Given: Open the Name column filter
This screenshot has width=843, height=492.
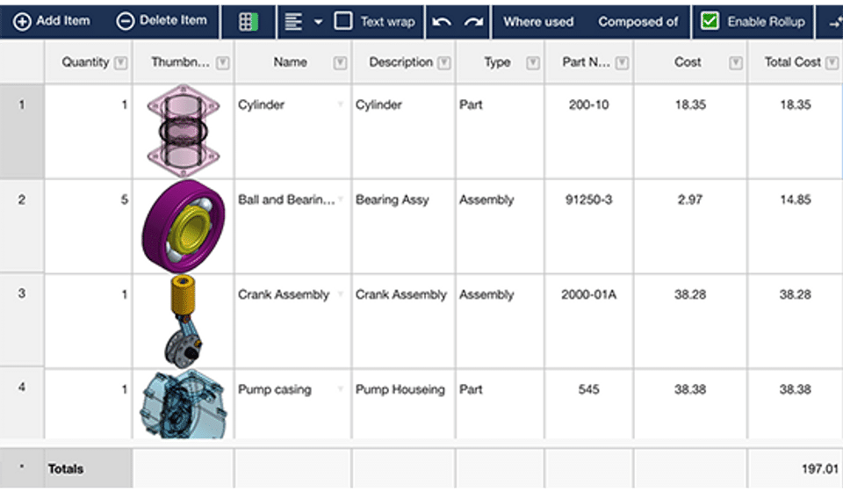Looking at the screenshot, I should (340, 63).
